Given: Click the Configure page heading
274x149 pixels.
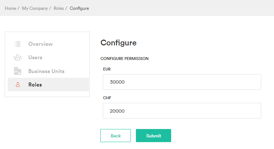Looking at the screenshot, I should tap(118, 43).
